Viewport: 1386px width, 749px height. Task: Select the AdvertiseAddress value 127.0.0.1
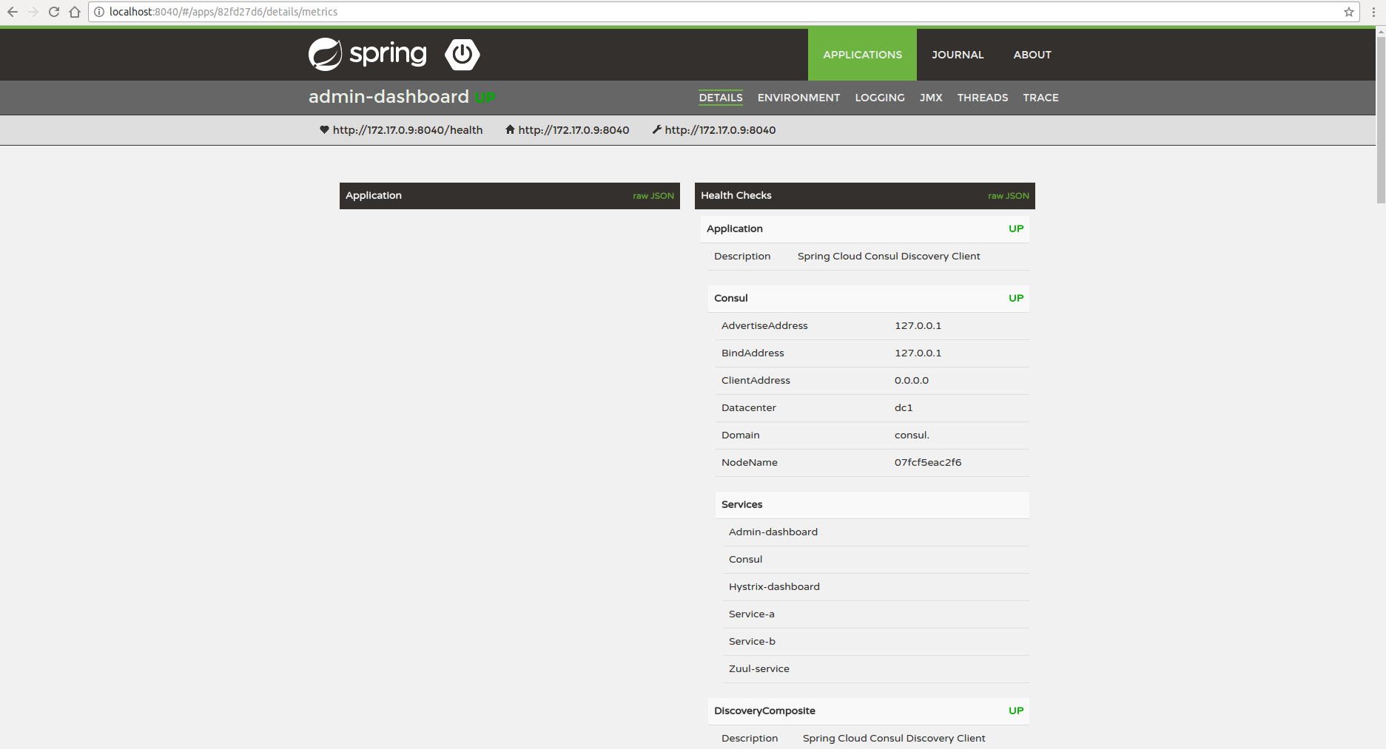(918, 325)
